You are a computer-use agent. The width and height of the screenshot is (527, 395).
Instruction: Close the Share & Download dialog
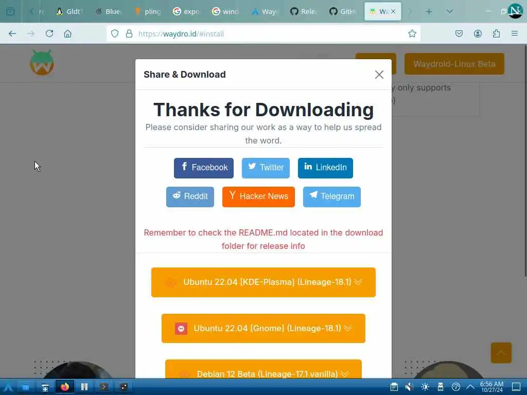[379, 75]
